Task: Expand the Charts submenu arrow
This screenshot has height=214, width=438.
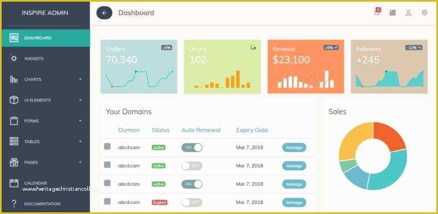Action: tap(81, 79)
